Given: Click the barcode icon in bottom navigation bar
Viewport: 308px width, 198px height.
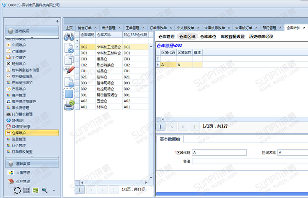Looking at the screenshot, I should 26,190.
